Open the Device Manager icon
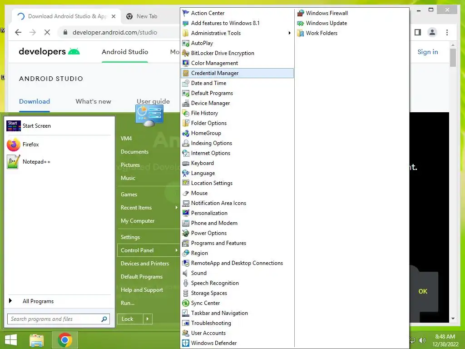 click(186, 103)
